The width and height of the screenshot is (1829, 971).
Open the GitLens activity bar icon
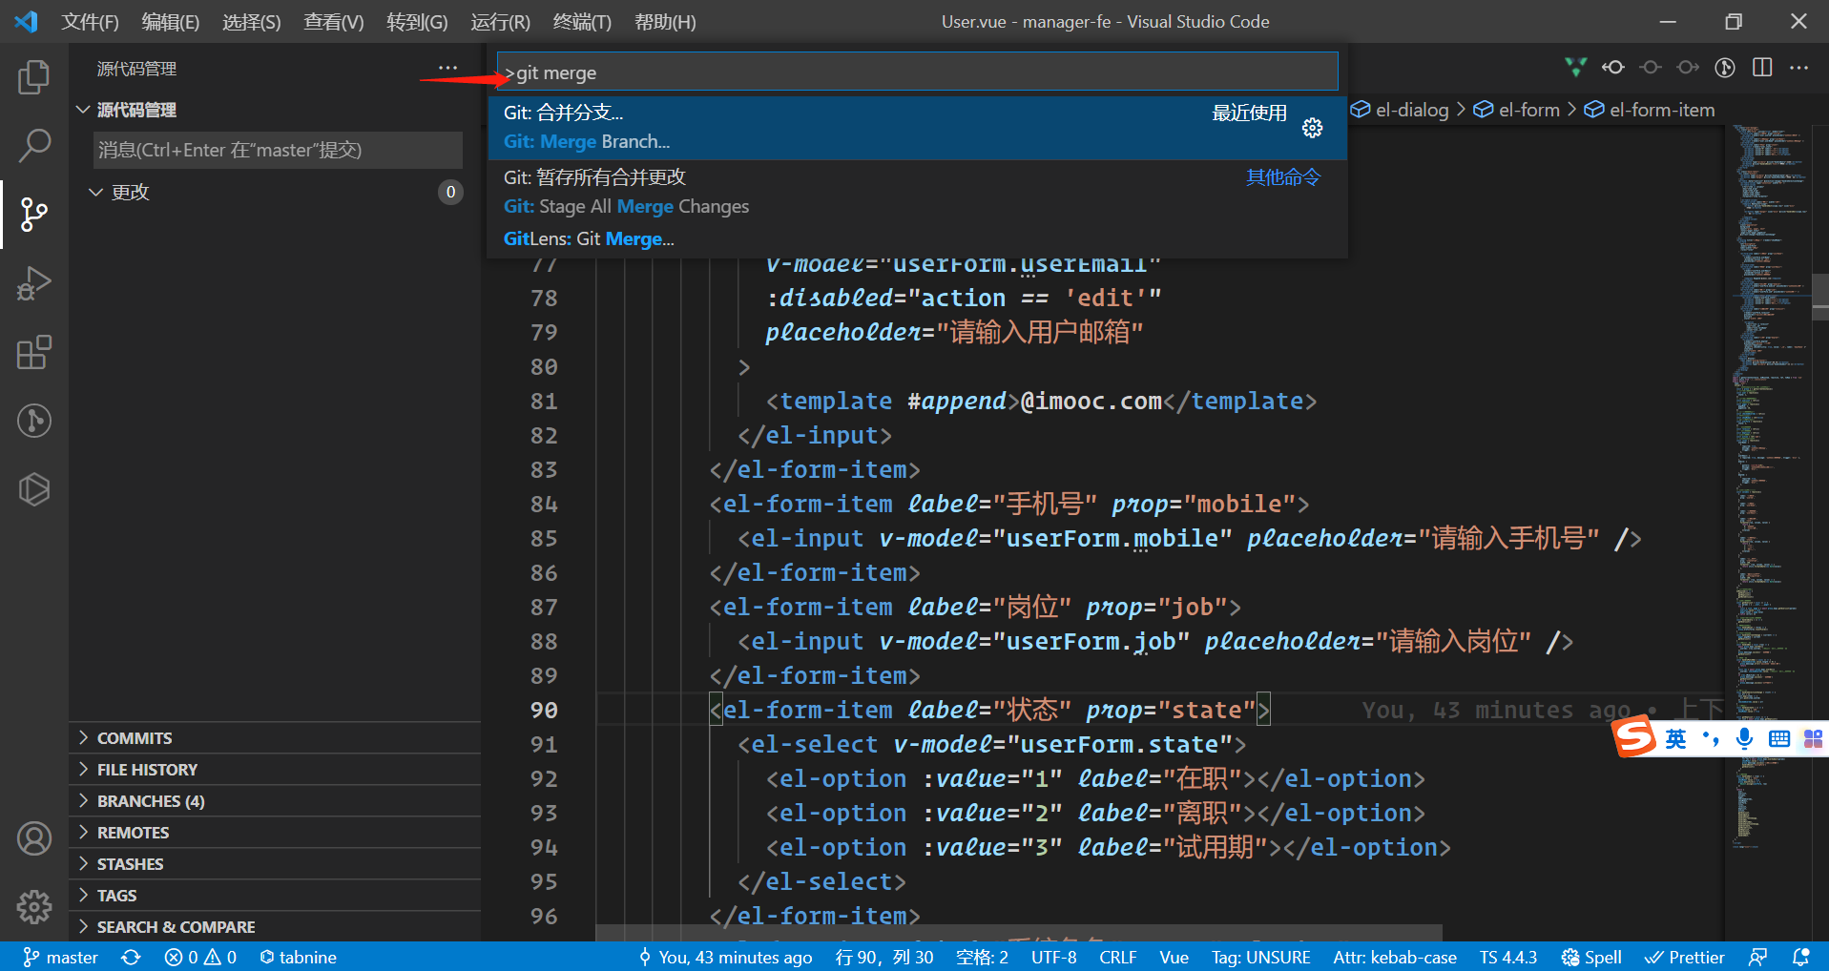(34, 421)
